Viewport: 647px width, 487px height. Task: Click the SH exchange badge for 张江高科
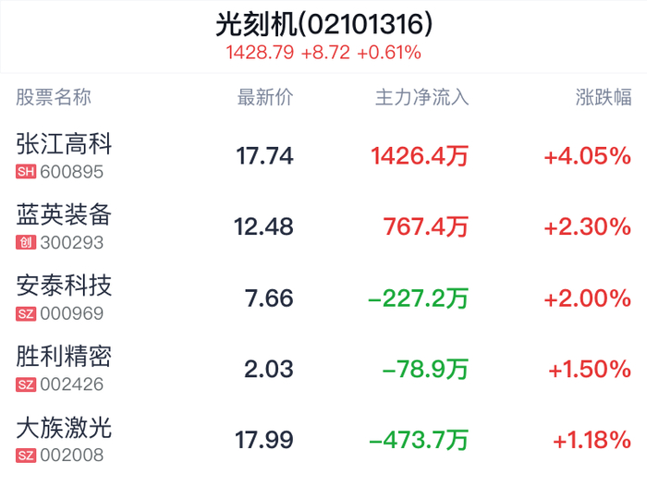(x=26, y=172)
